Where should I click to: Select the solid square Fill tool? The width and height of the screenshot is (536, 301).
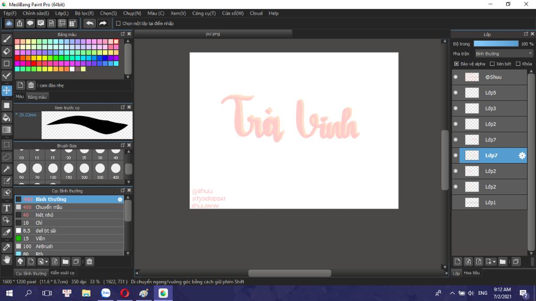click(7, 106)
